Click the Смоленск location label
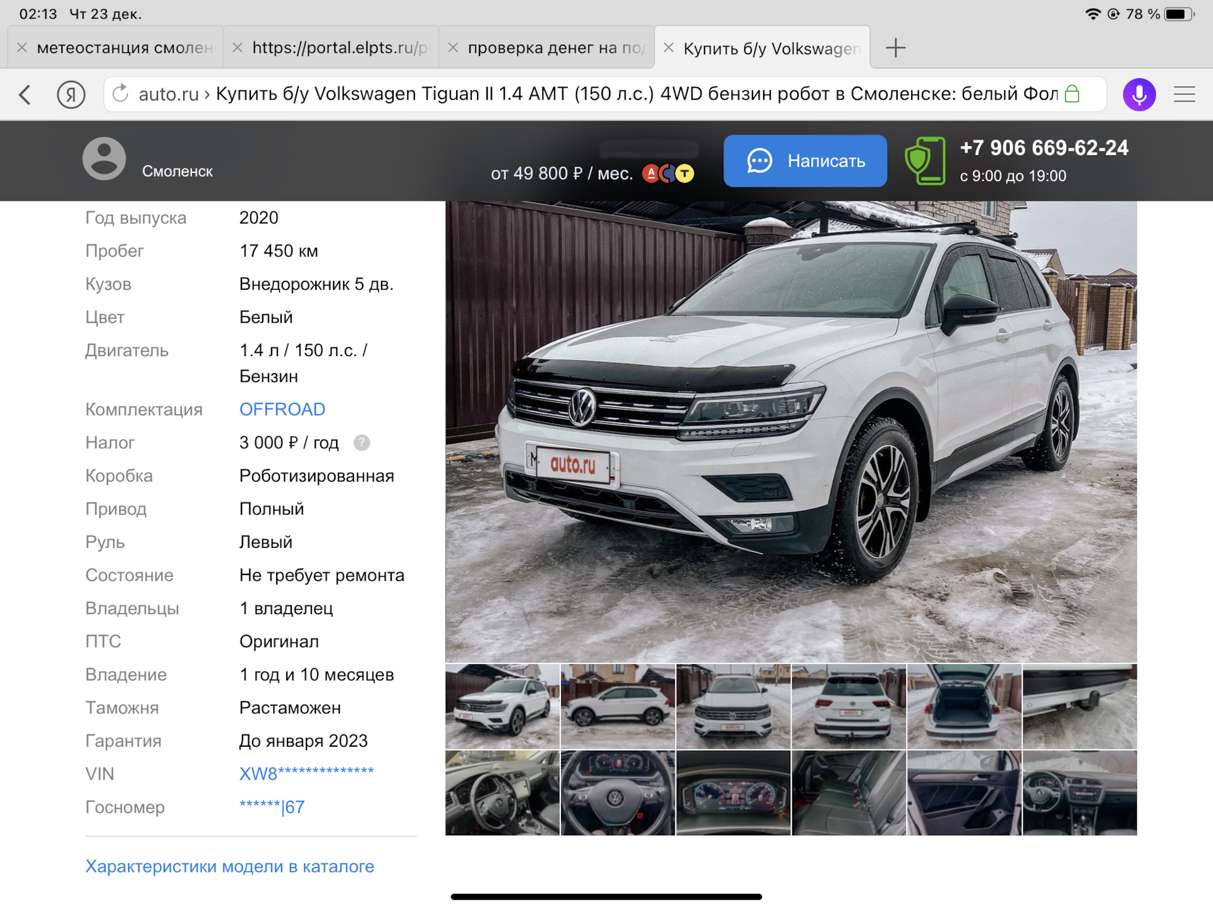Screen dimensions: 1213x909 177,172
